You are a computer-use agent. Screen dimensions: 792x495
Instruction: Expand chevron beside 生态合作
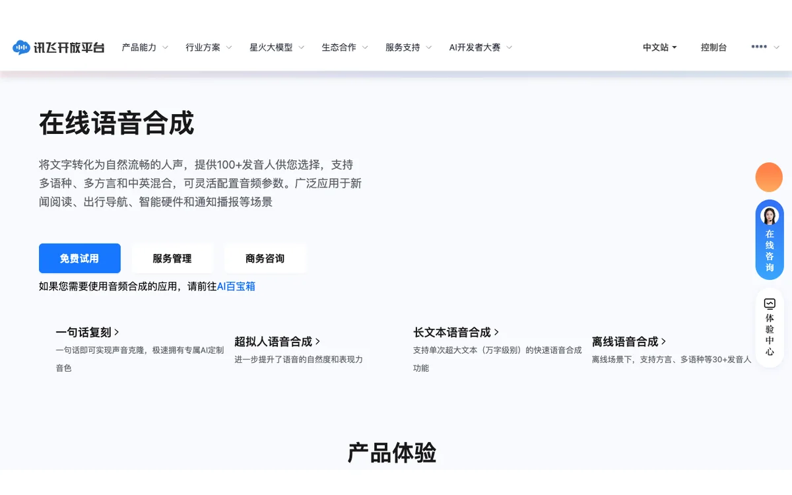(x=365, y=48)
